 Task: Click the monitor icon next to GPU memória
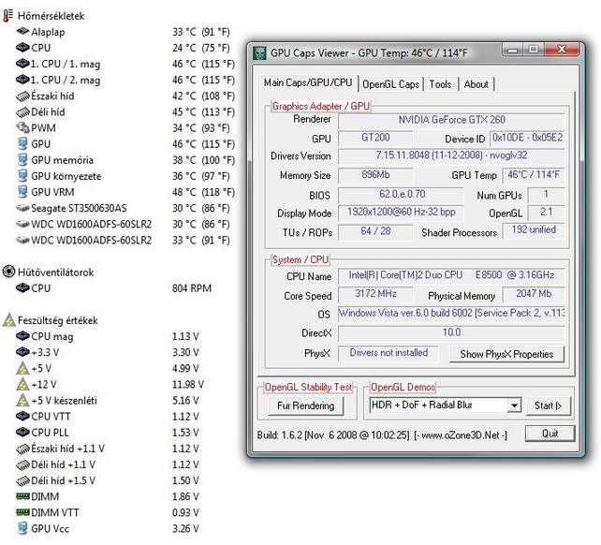[x=22, y=159]
